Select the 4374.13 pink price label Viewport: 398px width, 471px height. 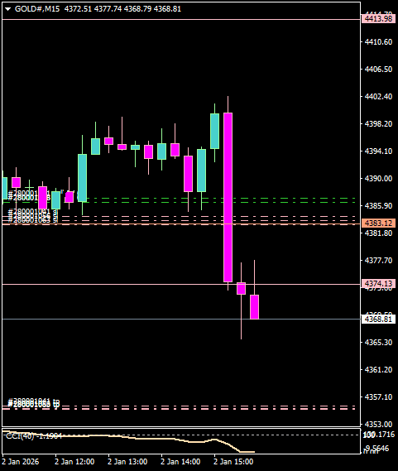[x=379, y=284]
